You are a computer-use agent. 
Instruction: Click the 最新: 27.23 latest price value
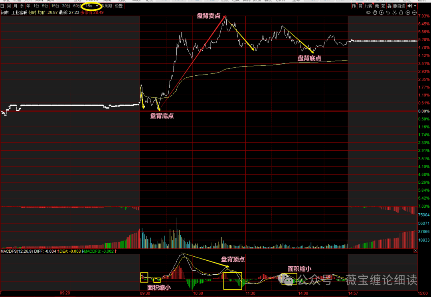(x=69, y=13)
